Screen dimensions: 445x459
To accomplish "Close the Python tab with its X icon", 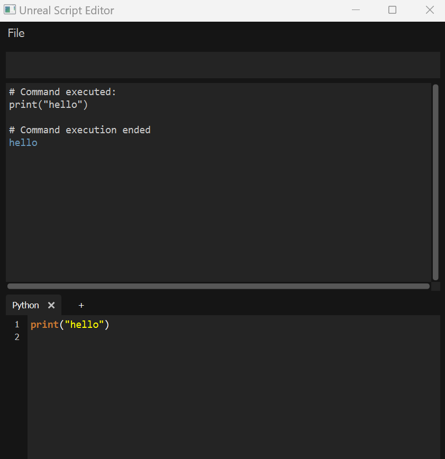I will pyautogui.click(x=51, y=305).
